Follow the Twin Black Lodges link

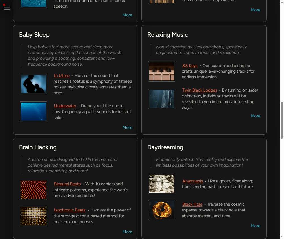tap(200, 90)
